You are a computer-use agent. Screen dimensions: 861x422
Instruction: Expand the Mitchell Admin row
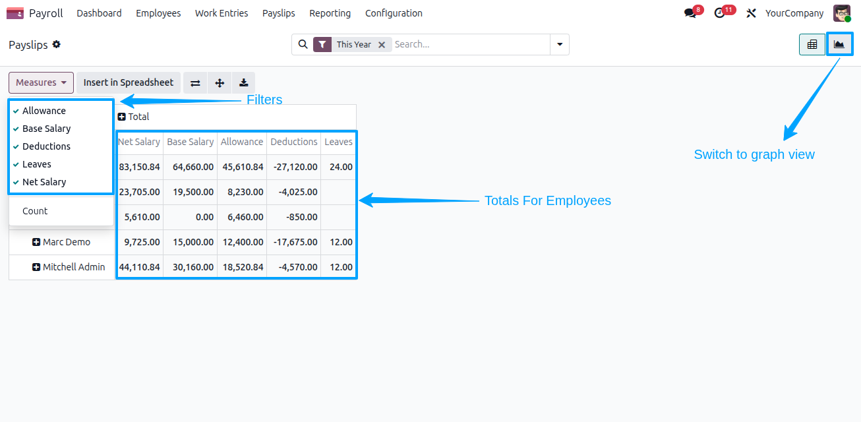pyautogui.click(x=36, y=267)
